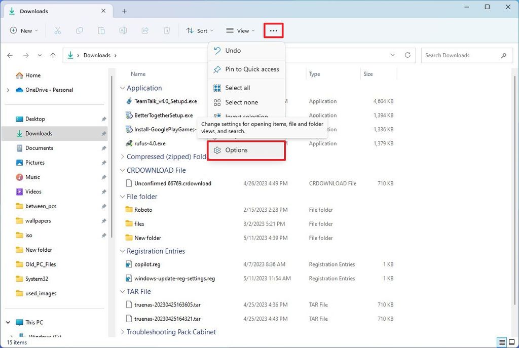Enable details view from the status bar
This screenshot has height=348, width=519.
click(502, 342)
